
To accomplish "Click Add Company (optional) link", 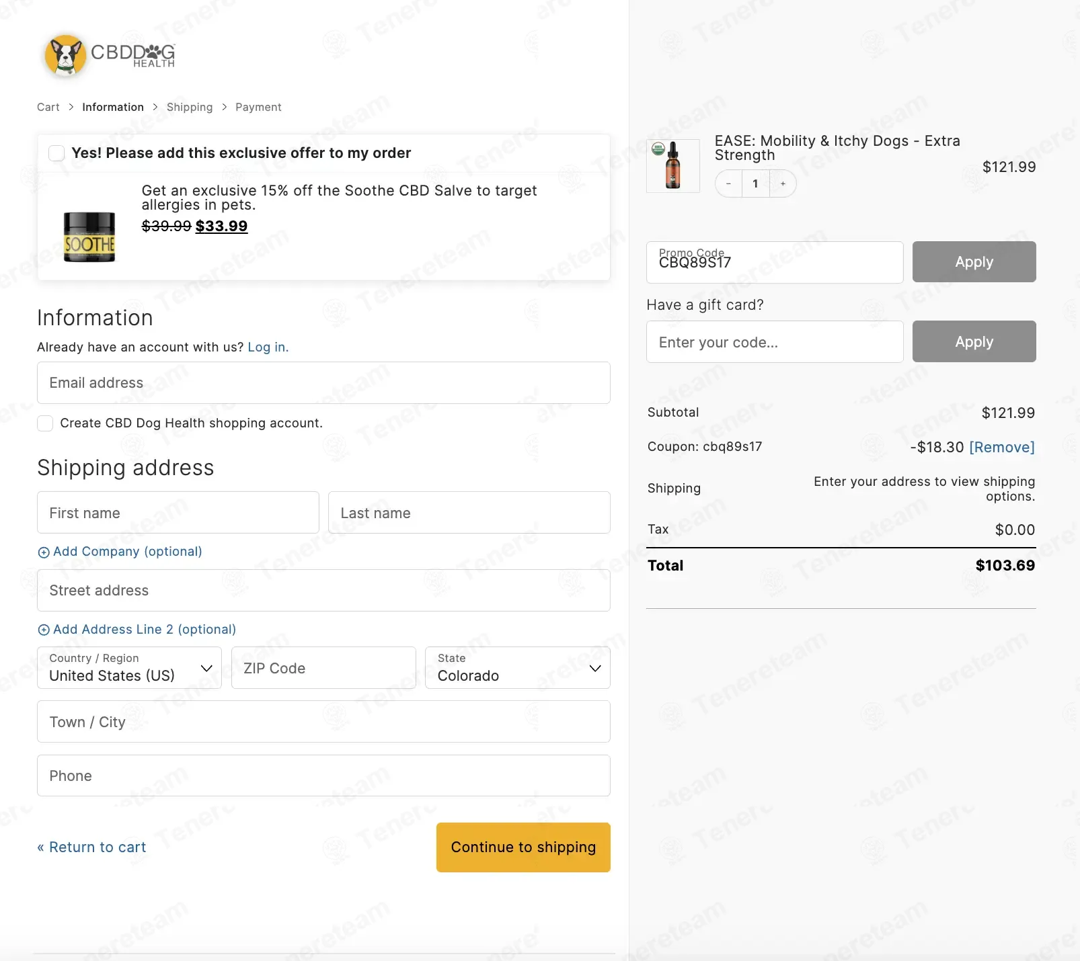I will pyautogui.click(x=128, y=552).
